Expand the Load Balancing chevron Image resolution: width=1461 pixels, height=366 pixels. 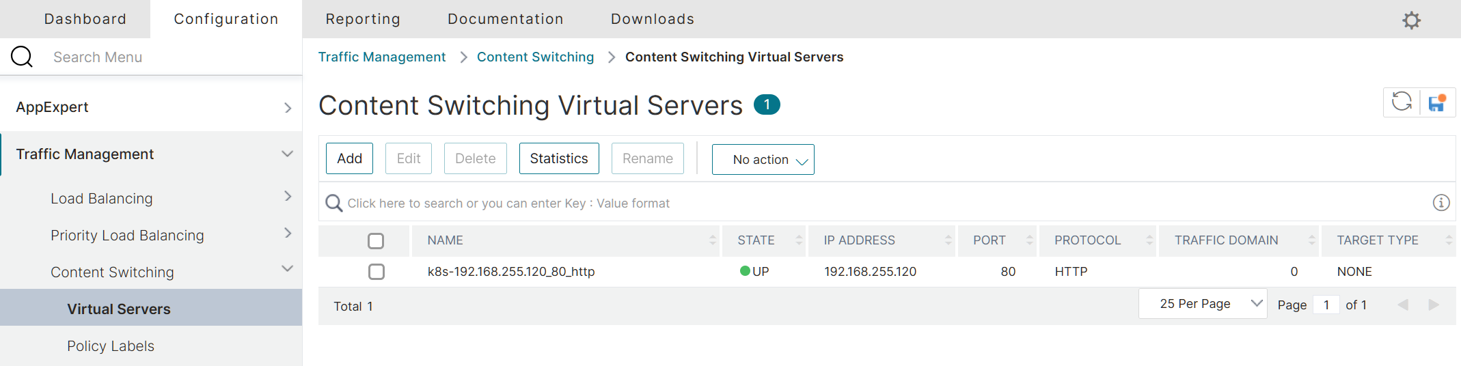coord(288,197)
